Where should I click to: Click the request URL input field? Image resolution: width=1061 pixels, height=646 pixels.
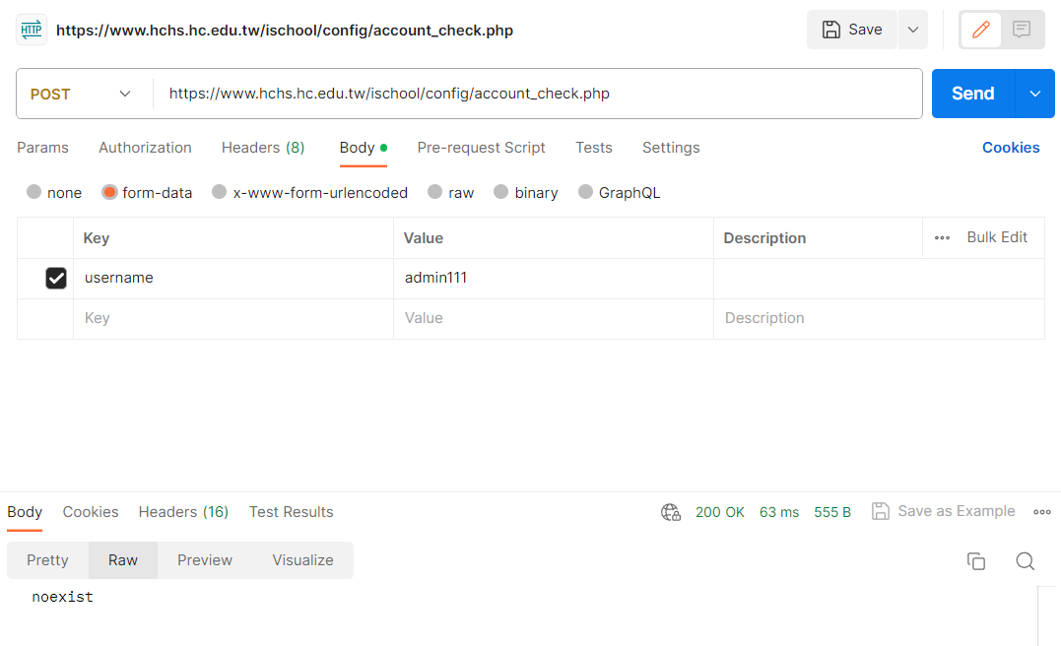pos(538,94)
